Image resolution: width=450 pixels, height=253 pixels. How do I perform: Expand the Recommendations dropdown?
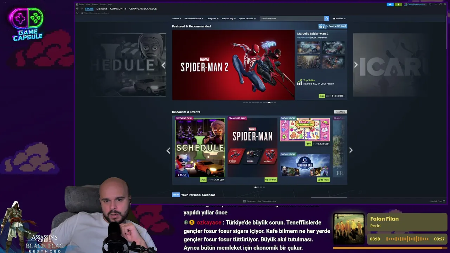[194, 19]
